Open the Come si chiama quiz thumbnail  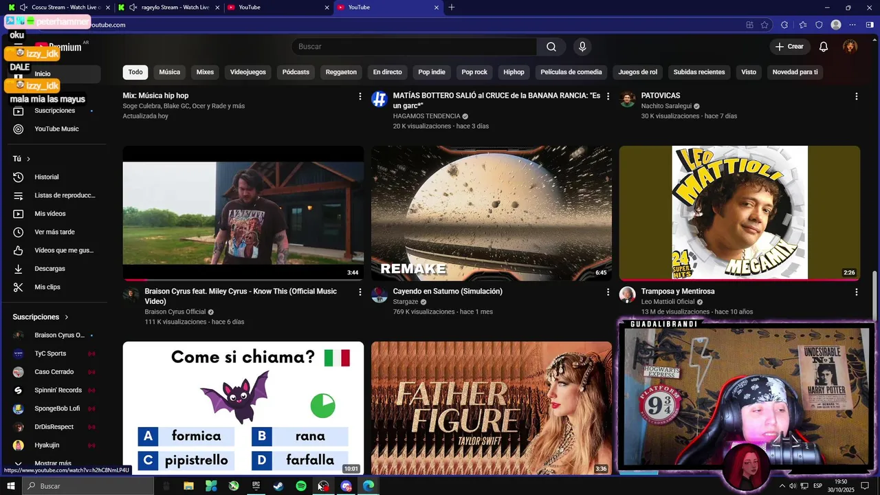[243, 408]
